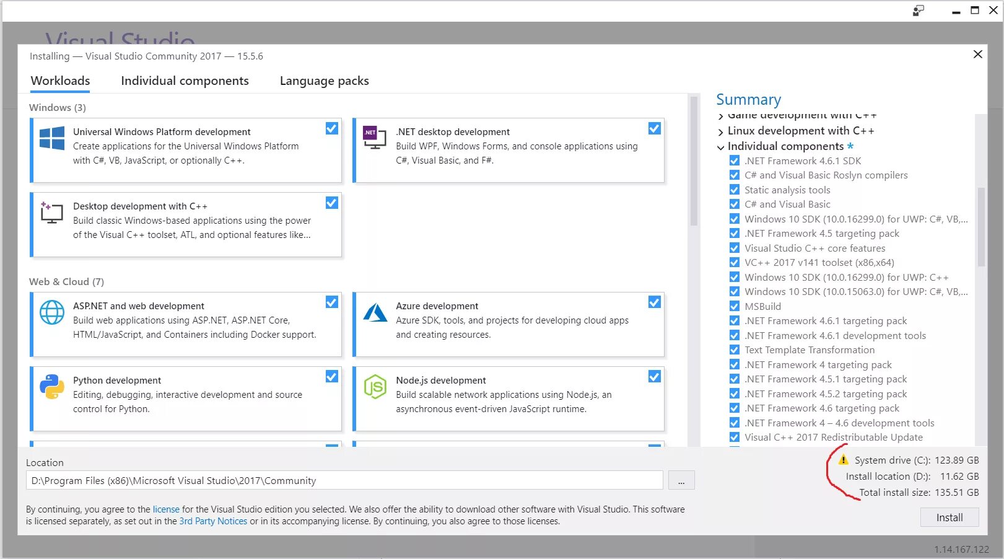Click the yellow warning icon by System drive
This screenshot has height=559, width=1004.
tap(843, 460)
